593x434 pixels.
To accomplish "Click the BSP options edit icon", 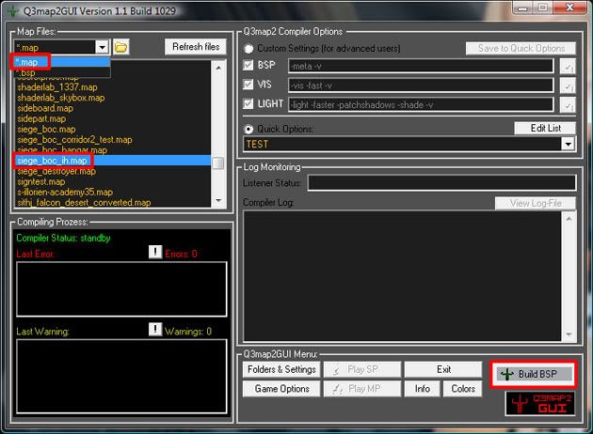I will click(x=568, y=67).
